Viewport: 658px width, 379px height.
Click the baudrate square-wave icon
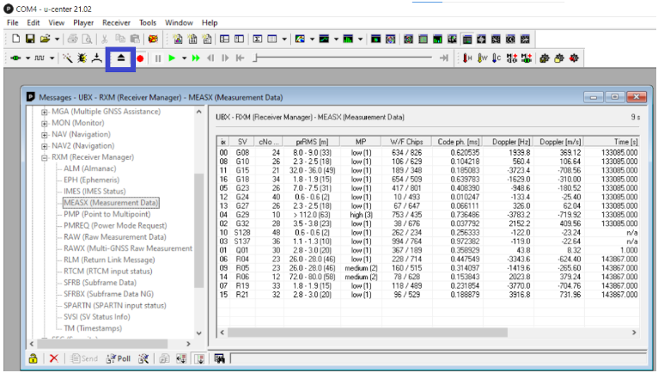[x=40, y=58]
